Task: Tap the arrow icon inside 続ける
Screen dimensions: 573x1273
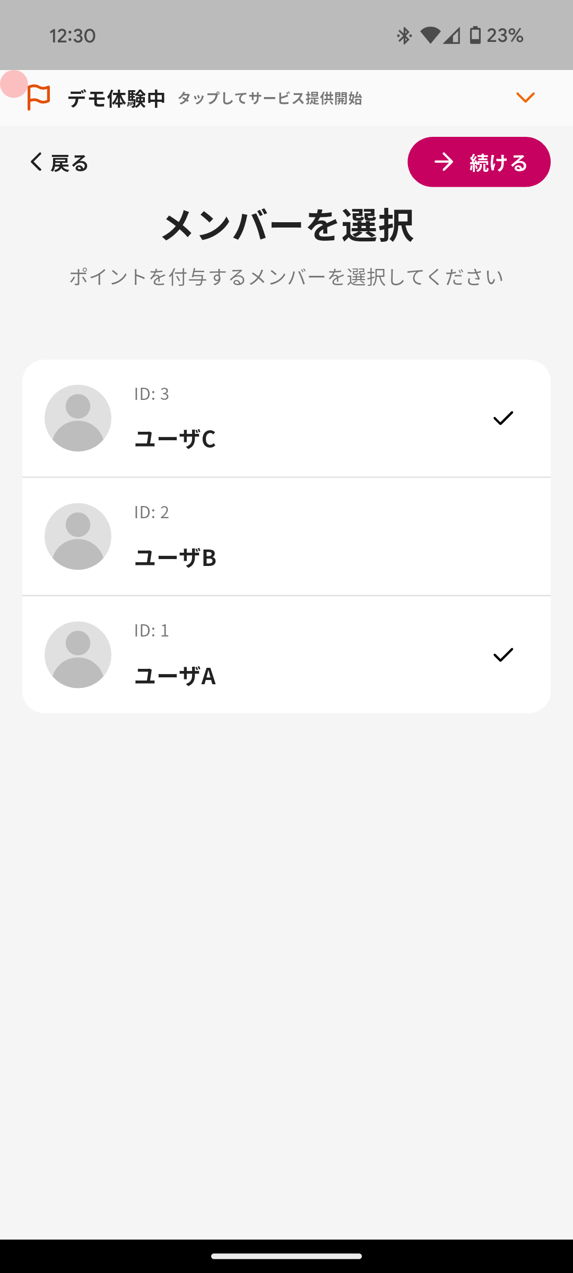Action: click(x=444, y=162)
